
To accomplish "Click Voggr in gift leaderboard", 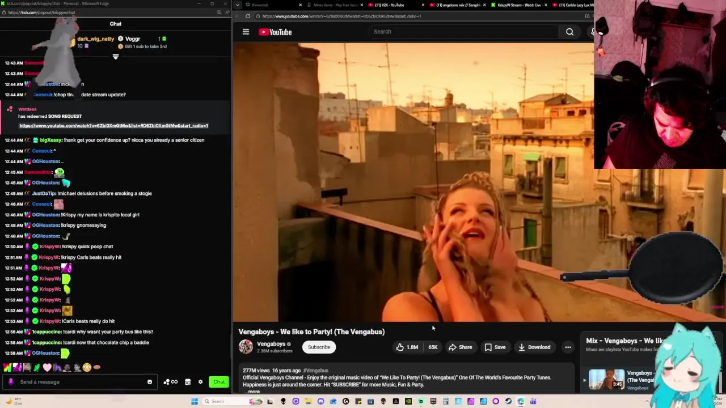I will click(133, 39).
